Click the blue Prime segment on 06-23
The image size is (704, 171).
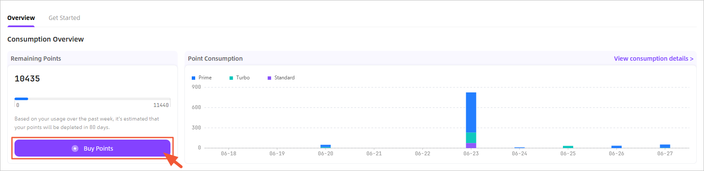[x=471, y=112]
